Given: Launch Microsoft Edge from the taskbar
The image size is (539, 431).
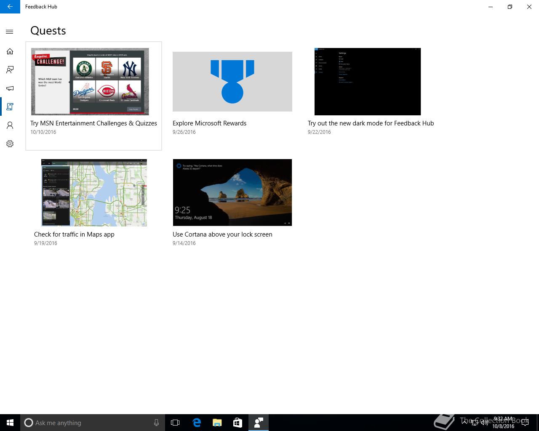Looking at the screenshot, I should (x=196, y=423).
